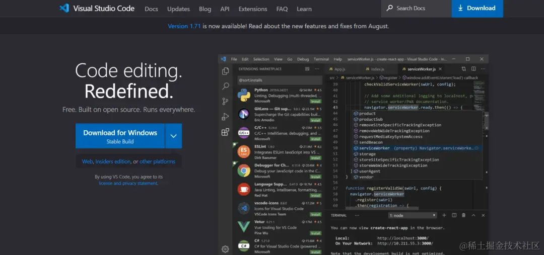Open extensions panel more actions ellipsis

[317, 69]
